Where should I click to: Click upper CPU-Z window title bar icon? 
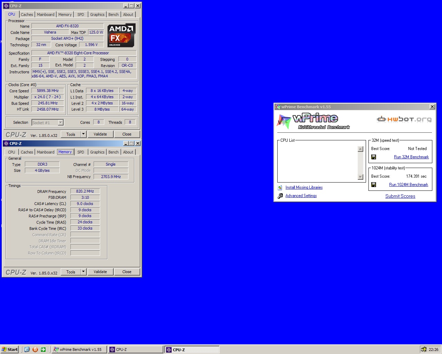click(x=6, y=6)
